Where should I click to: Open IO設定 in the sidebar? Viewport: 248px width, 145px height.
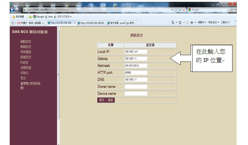click(24, 63)
